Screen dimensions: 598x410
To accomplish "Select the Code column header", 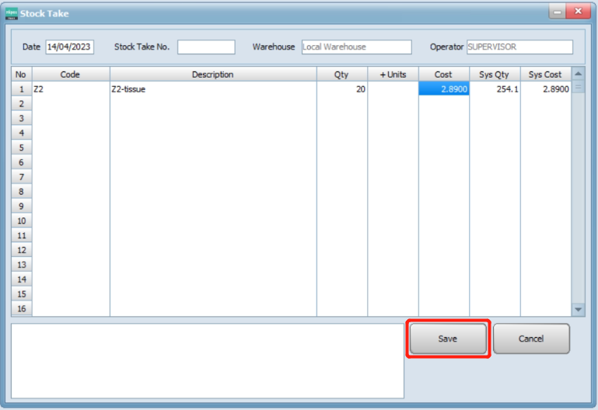I will 70,75.
